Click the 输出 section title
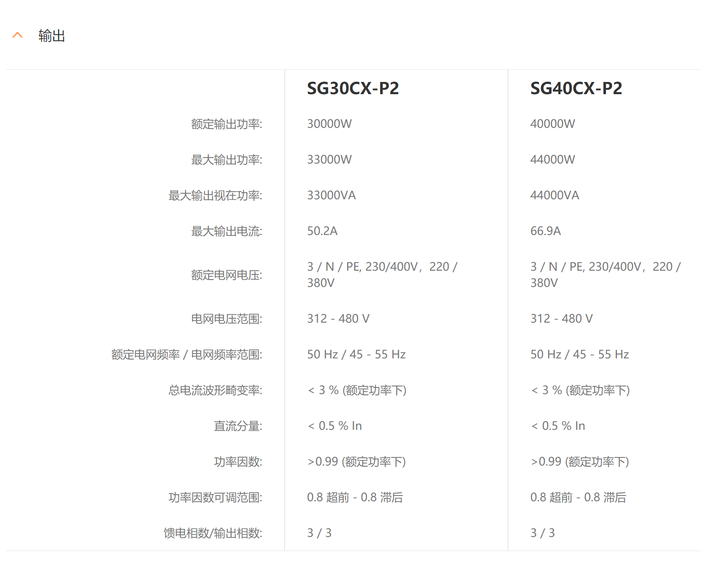 click(x=52, y=36)
